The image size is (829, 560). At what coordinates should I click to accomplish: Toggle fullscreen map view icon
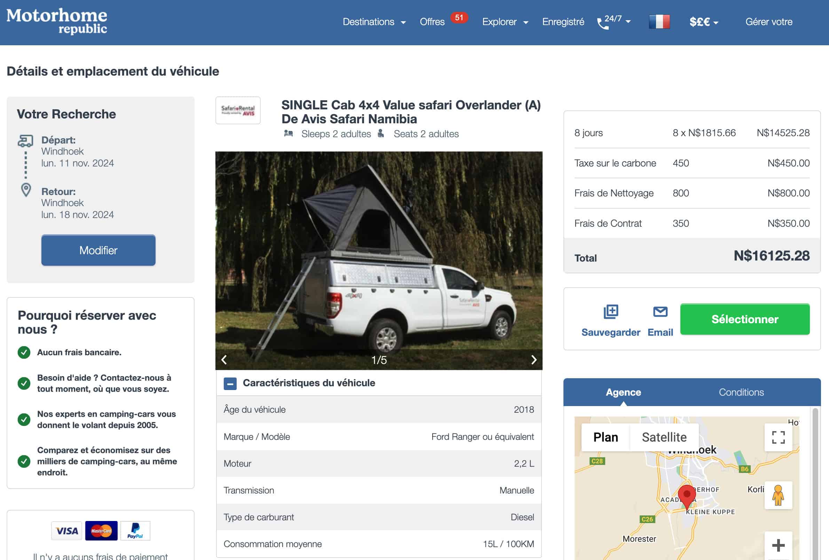pos(778,437)
